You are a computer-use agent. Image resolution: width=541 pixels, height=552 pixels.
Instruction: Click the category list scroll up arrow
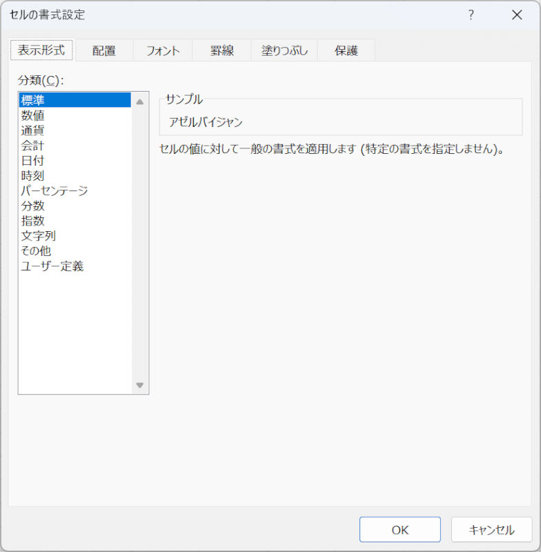[x=140, y=102]
